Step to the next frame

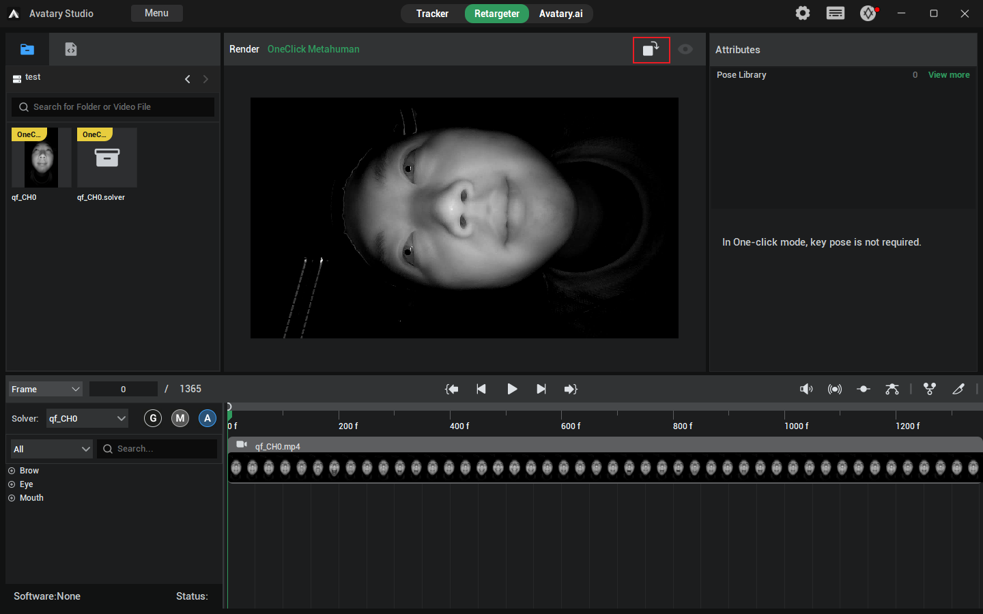click(541, 389)
